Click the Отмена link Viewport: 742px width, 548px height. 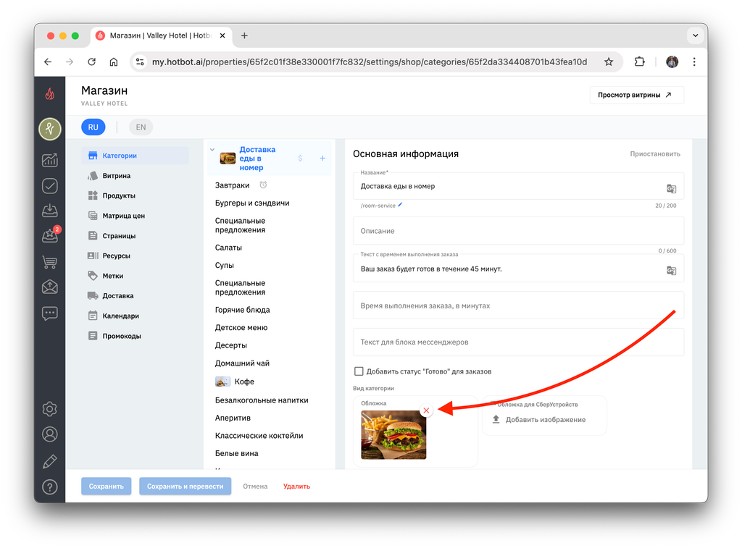[x=255, y=486]
